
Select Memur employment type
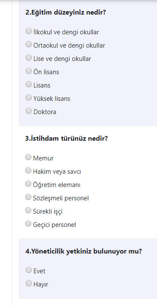28,157
